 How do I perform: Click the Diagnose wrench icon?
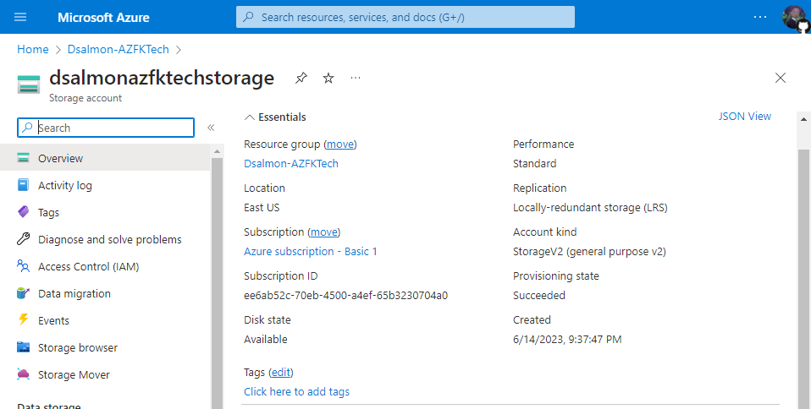[x=23, y=239]
